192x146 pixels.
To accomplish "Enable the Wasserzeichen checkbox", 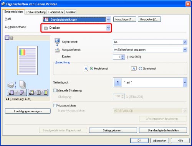I will click(x=55, y=106).
